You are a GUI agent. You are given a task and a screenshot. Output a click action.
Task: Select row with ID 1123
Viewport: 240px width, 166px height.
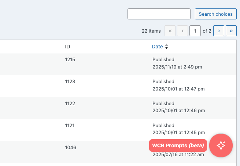[70, 81]
